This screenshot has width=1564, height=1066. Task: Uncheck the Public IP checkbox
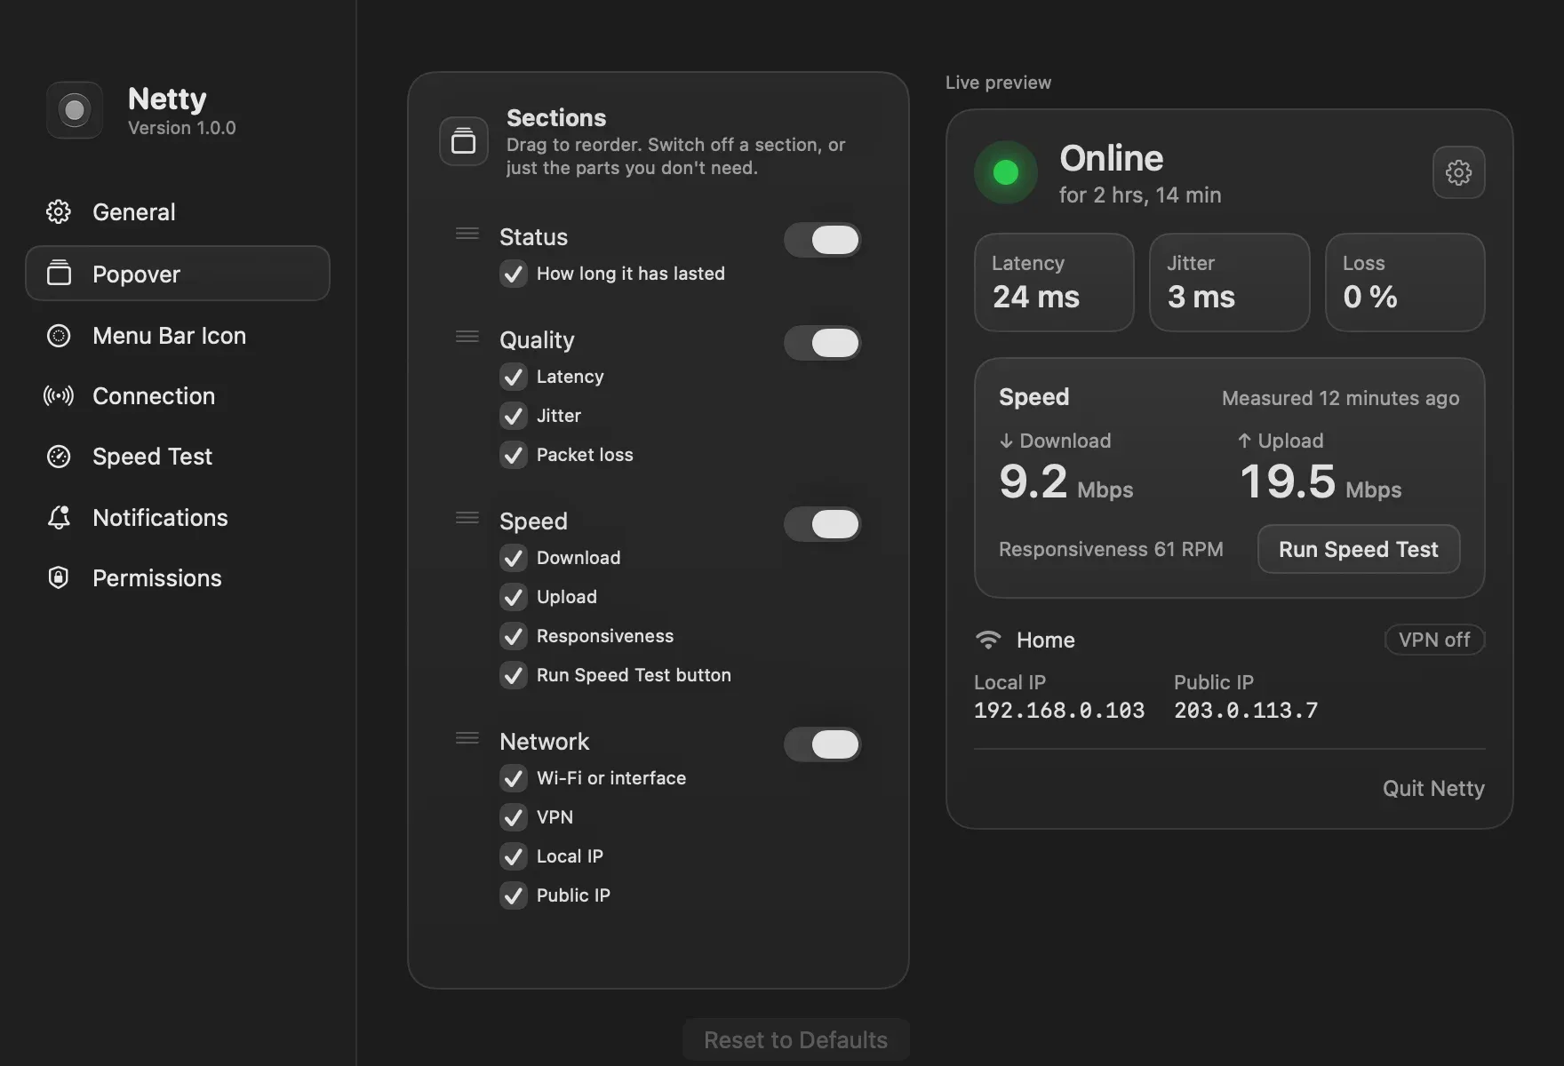(x=514, y=895)
